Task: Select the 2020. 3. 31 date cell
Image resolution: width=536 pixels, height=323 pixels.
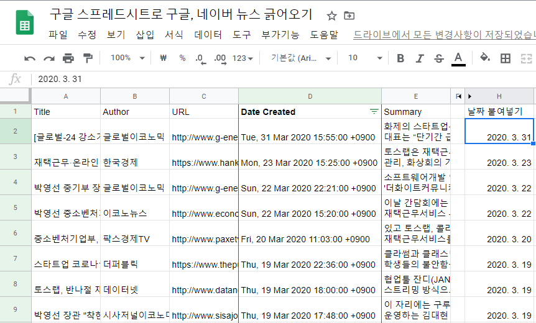Action: (499, 131)
